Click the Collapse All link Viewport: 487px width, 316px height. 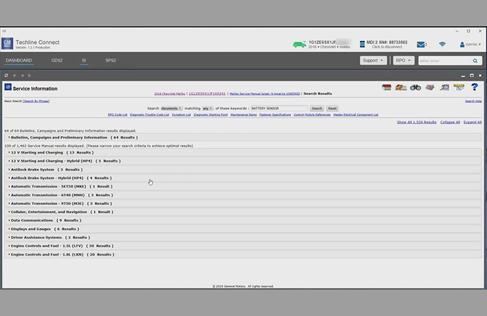(x=450, y=122)
